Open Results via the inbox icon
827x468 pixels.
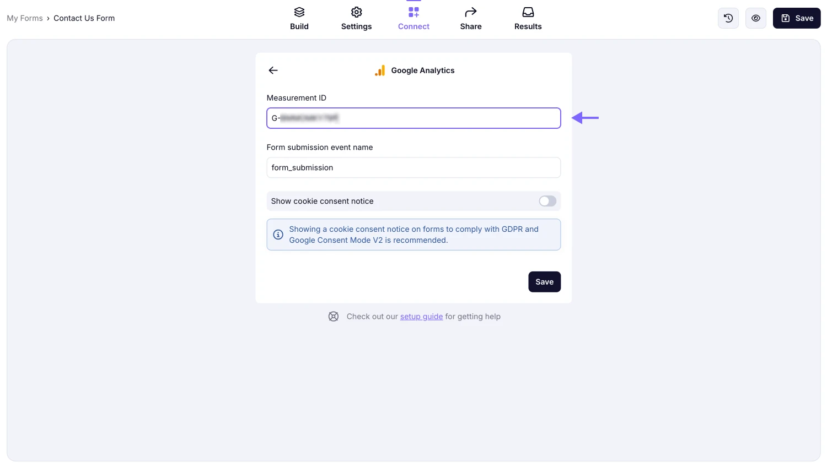tap(528, 12)
